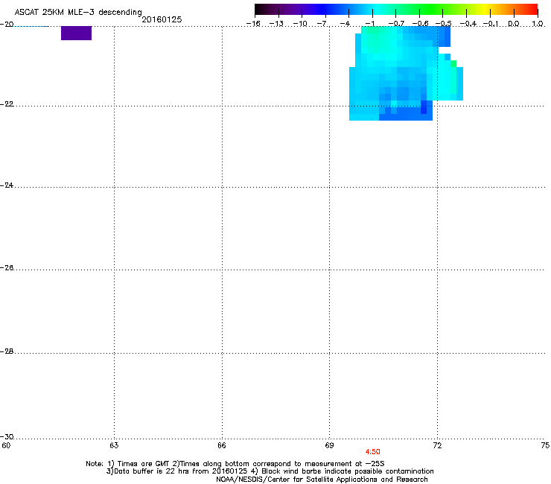This screenshot has height=484, width=551.
Task: Click the latitude axis label '-30'
Action: tap(7, 437)
